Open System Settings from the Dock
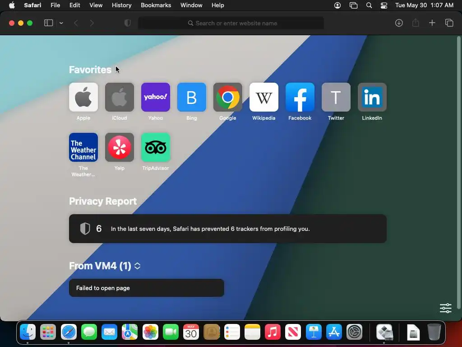Image resolution: width=462 pixels, height=347 pixels. point(354,332)
